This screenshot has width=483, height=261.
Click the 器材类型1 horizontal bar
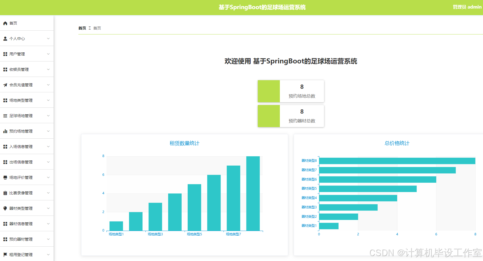tap(329, 226)
